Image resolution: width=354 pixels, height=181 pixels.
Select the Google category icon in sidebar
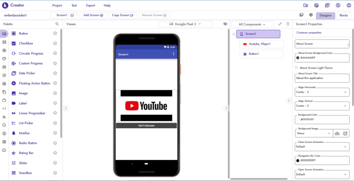click(4, 125)
